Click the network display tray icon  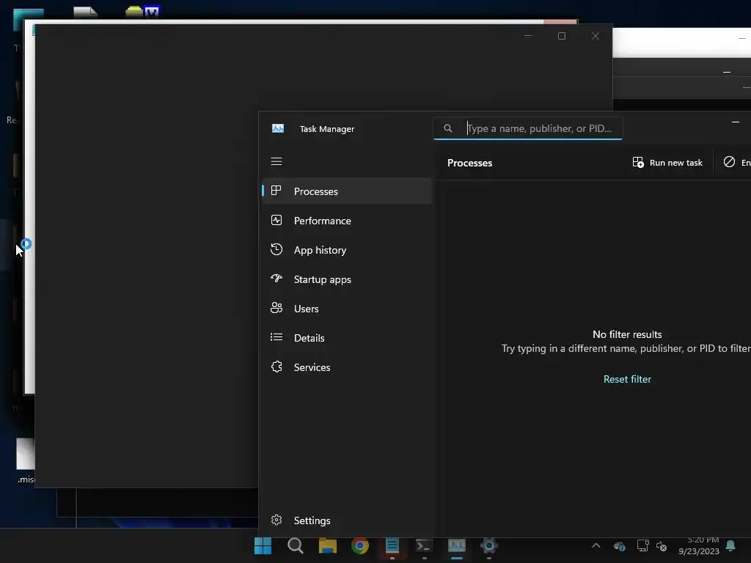tap(642, 545)
